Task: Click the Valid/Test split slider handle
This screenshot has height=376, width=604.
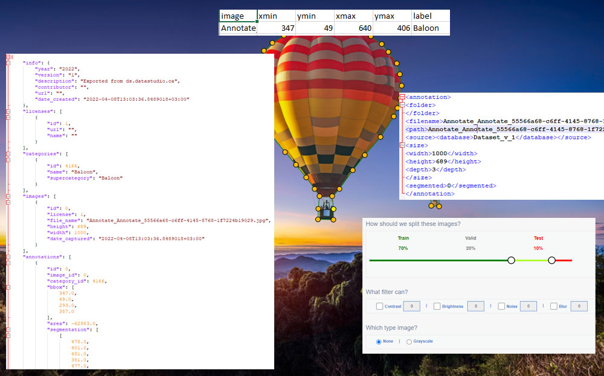Action: click(x=551, y=260)
